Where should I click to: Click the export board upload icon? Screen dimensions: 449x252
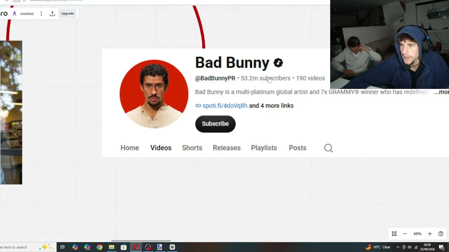[52, 14]
